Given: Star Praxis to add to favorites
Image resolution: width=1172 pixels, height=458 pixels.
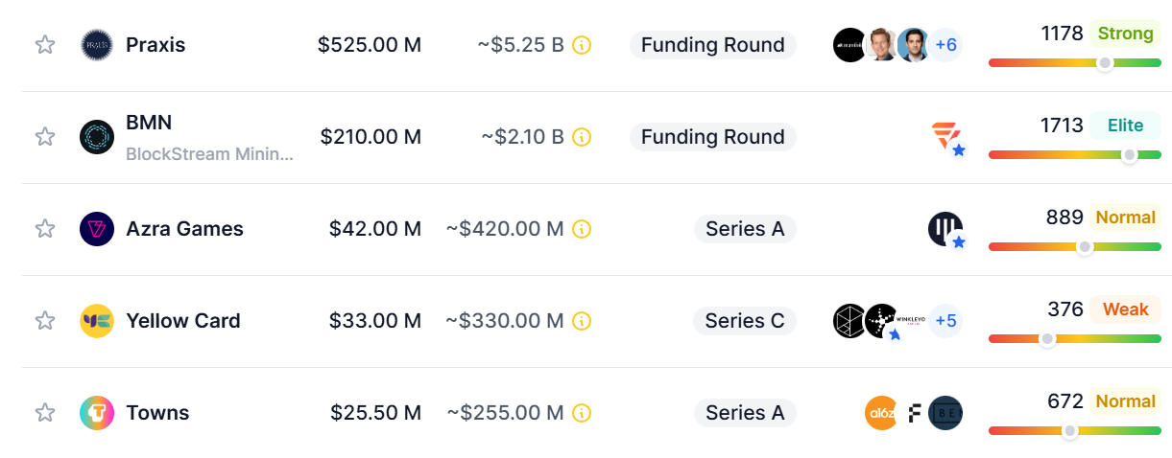Looking at the screenshot, I should click(45, 45).
